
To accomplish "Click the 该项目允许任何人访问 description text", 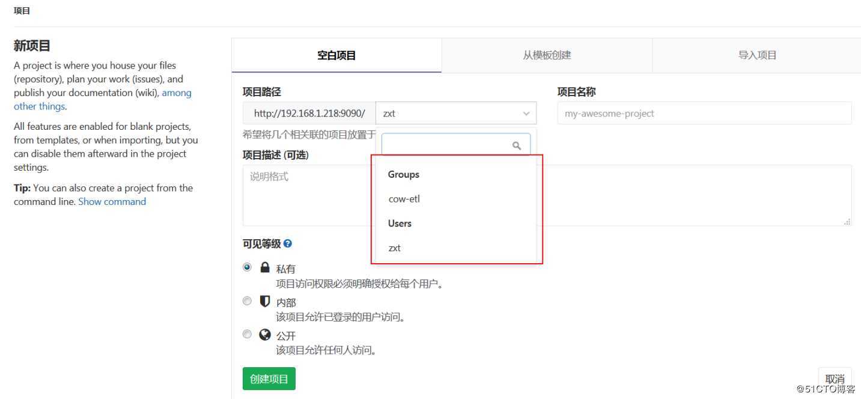I will (x=326, y=350).
